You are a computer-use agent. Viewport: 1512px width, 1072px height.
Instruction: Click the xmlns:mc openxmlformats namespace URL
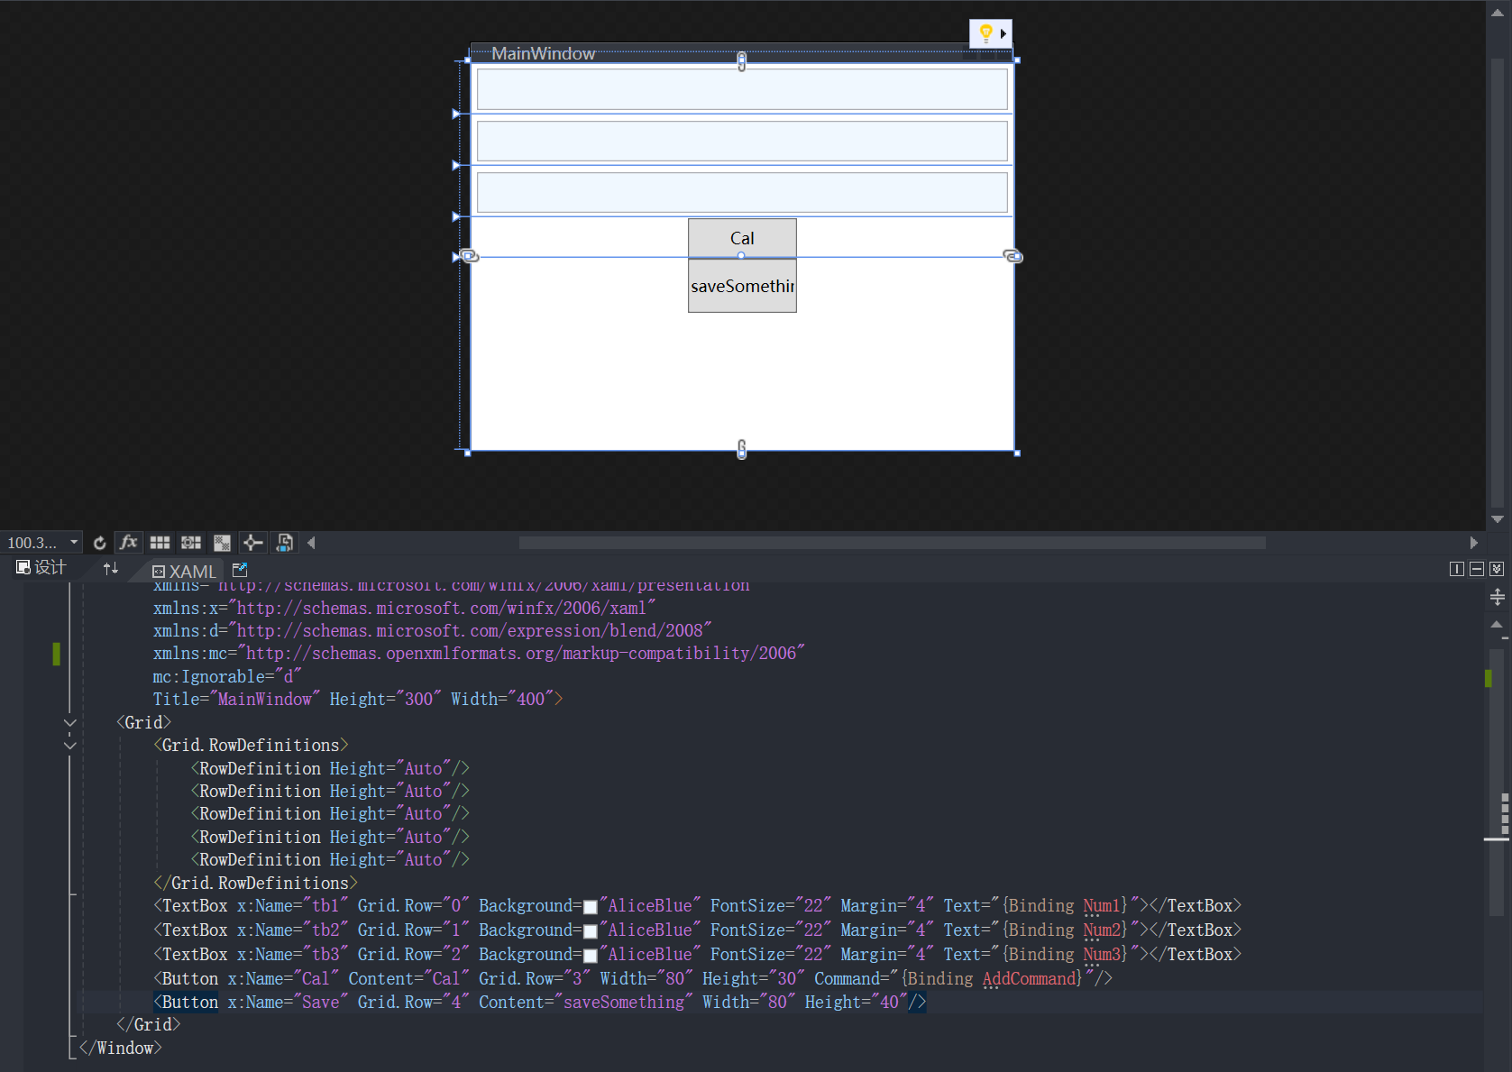[522, 654]
